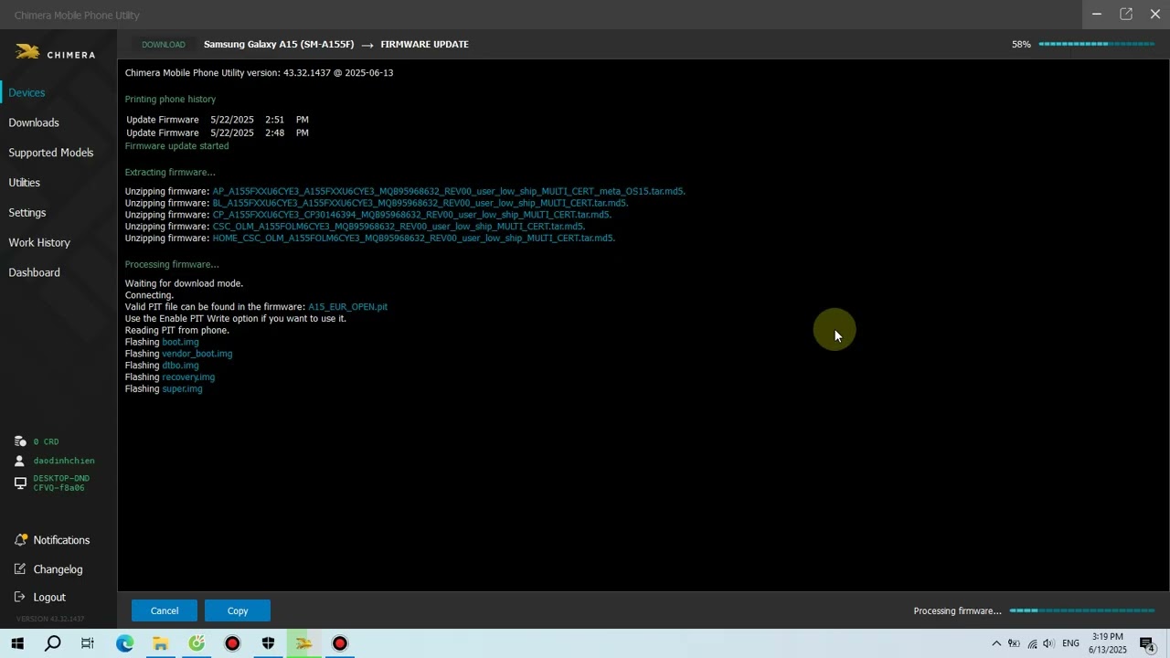This screenshot has height=658, width=1170.
Task: Click the CP_A155FXXU6CYE3 firmware filename
Action: [412, 215]
